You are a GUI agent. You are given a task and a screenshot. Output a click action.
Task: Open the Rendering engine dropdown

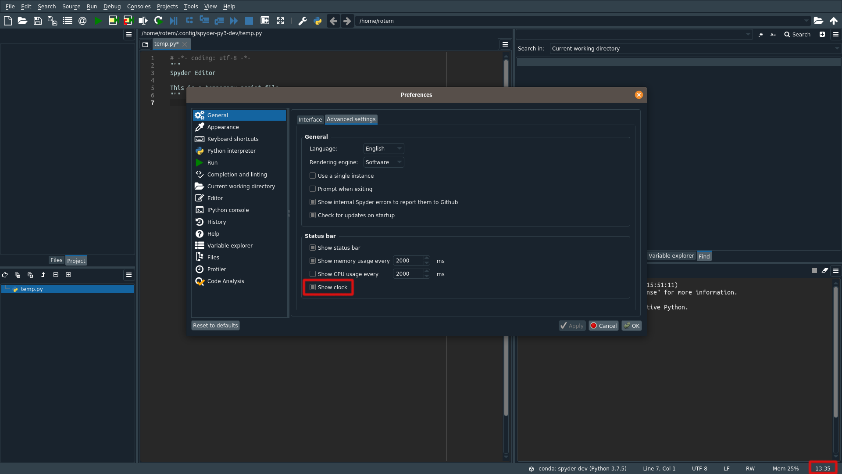tap(383, 162)
